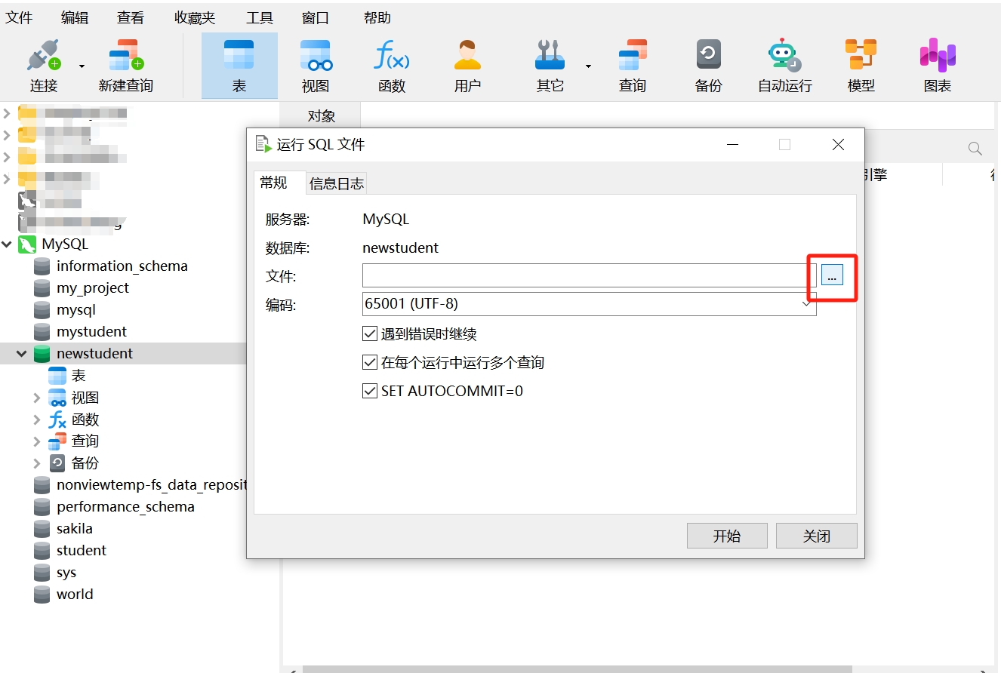The height and width of the screenshot is (673, 1001).
Task: Uncheck 遇到错误时继续 checkbox
Action: [370, 333]
